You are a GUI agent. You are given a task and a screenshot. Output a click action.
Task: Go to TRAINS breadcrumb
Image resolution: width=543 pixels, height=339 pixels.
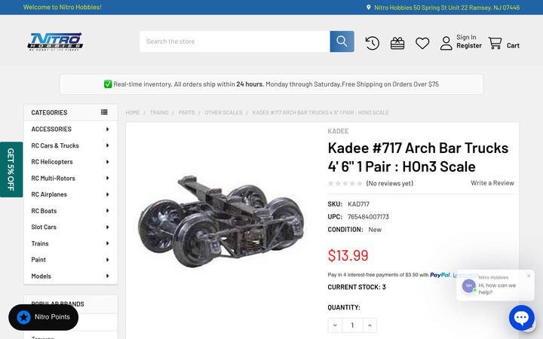(x=159, y=112)
